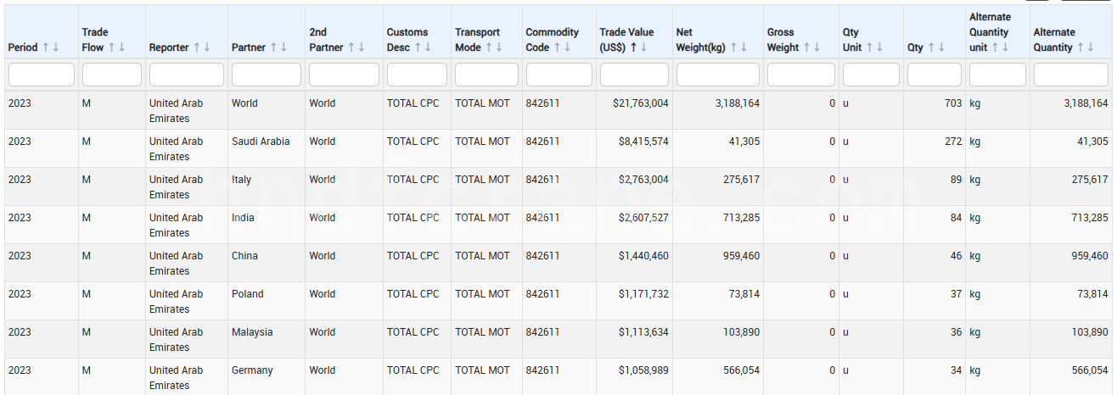Screen dimensions: 1117x395
Task: Click the Alternate Quantity filter box
Action: (1070, 75)
